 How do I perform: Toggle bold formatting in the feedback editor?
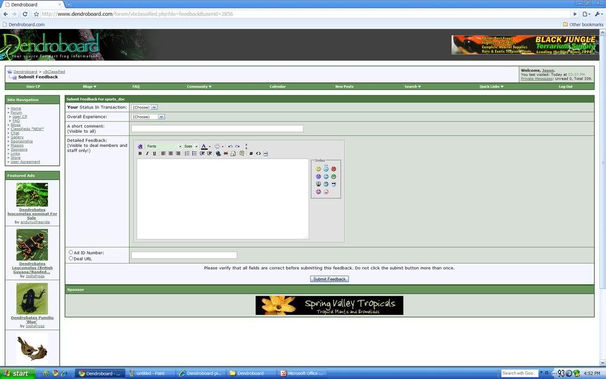pyautogui.click(x=140, y=153)
